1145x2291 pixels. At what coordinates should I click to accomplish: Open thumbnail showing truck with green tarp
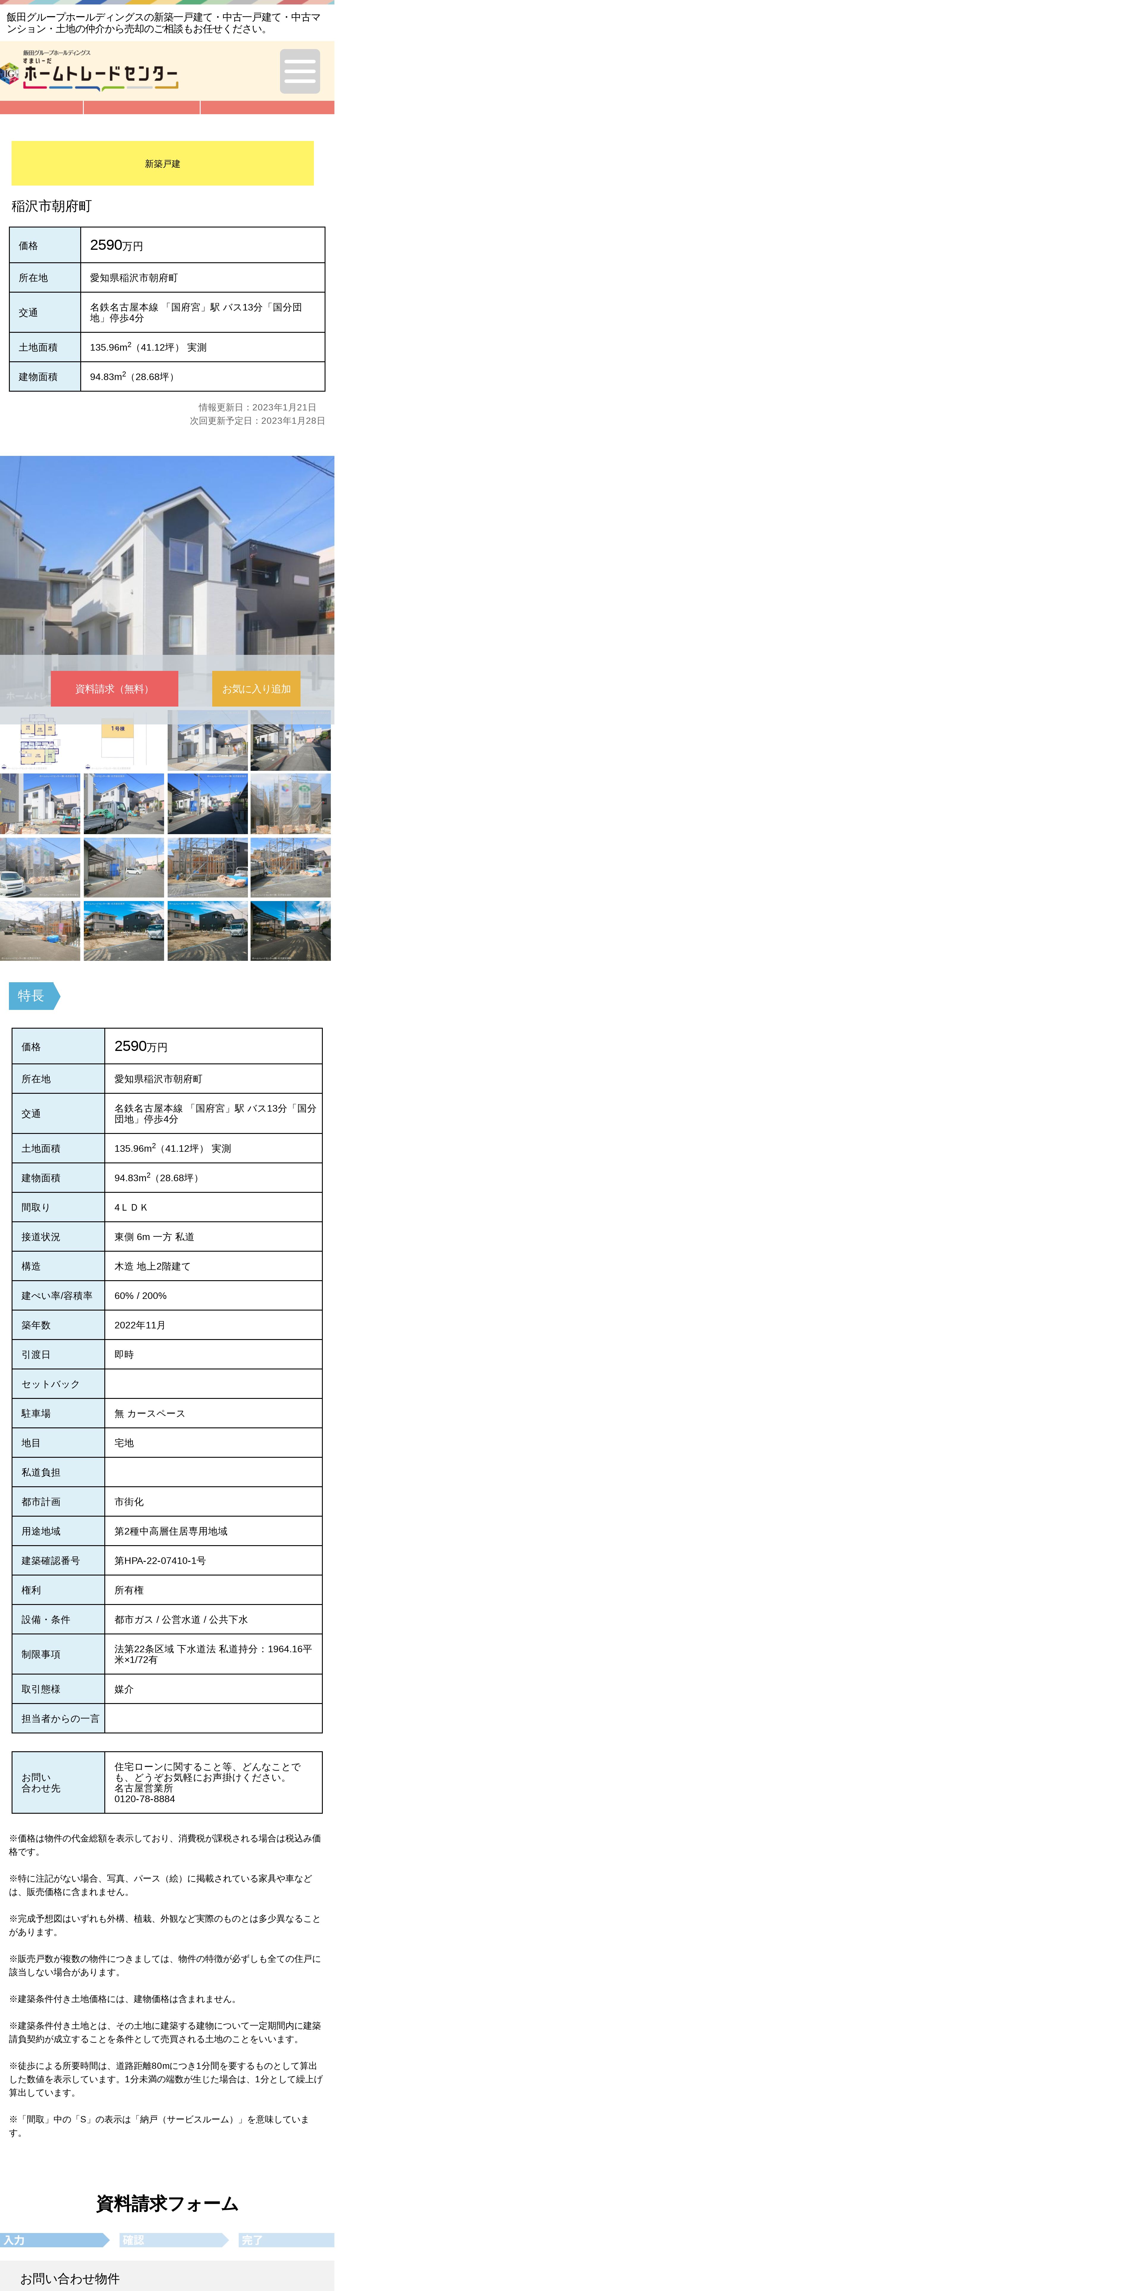[124, 804]
